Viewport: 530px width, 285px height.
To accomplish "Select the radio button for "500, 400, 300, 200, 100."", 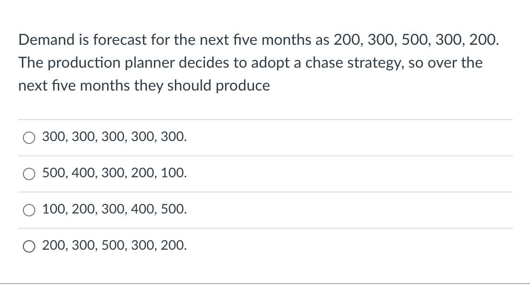I will coord(29,173).
